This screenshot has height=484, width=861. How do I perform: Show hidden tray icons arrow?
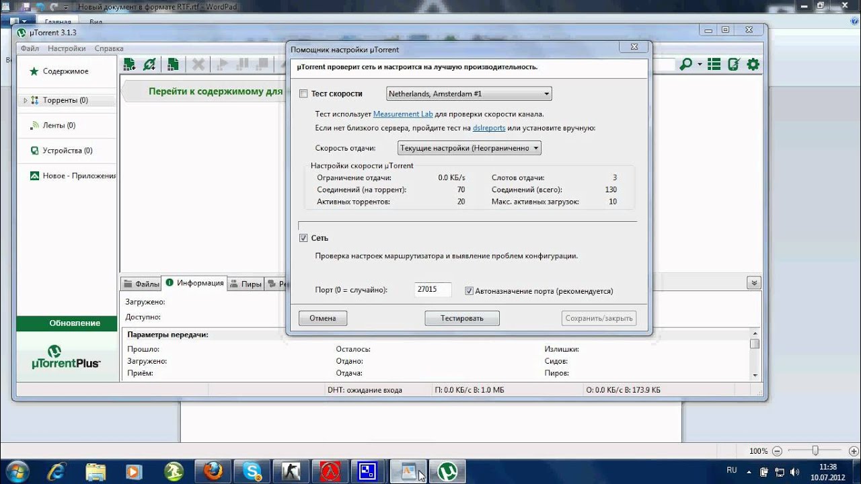pyautogui.click(x=749, y=471)
